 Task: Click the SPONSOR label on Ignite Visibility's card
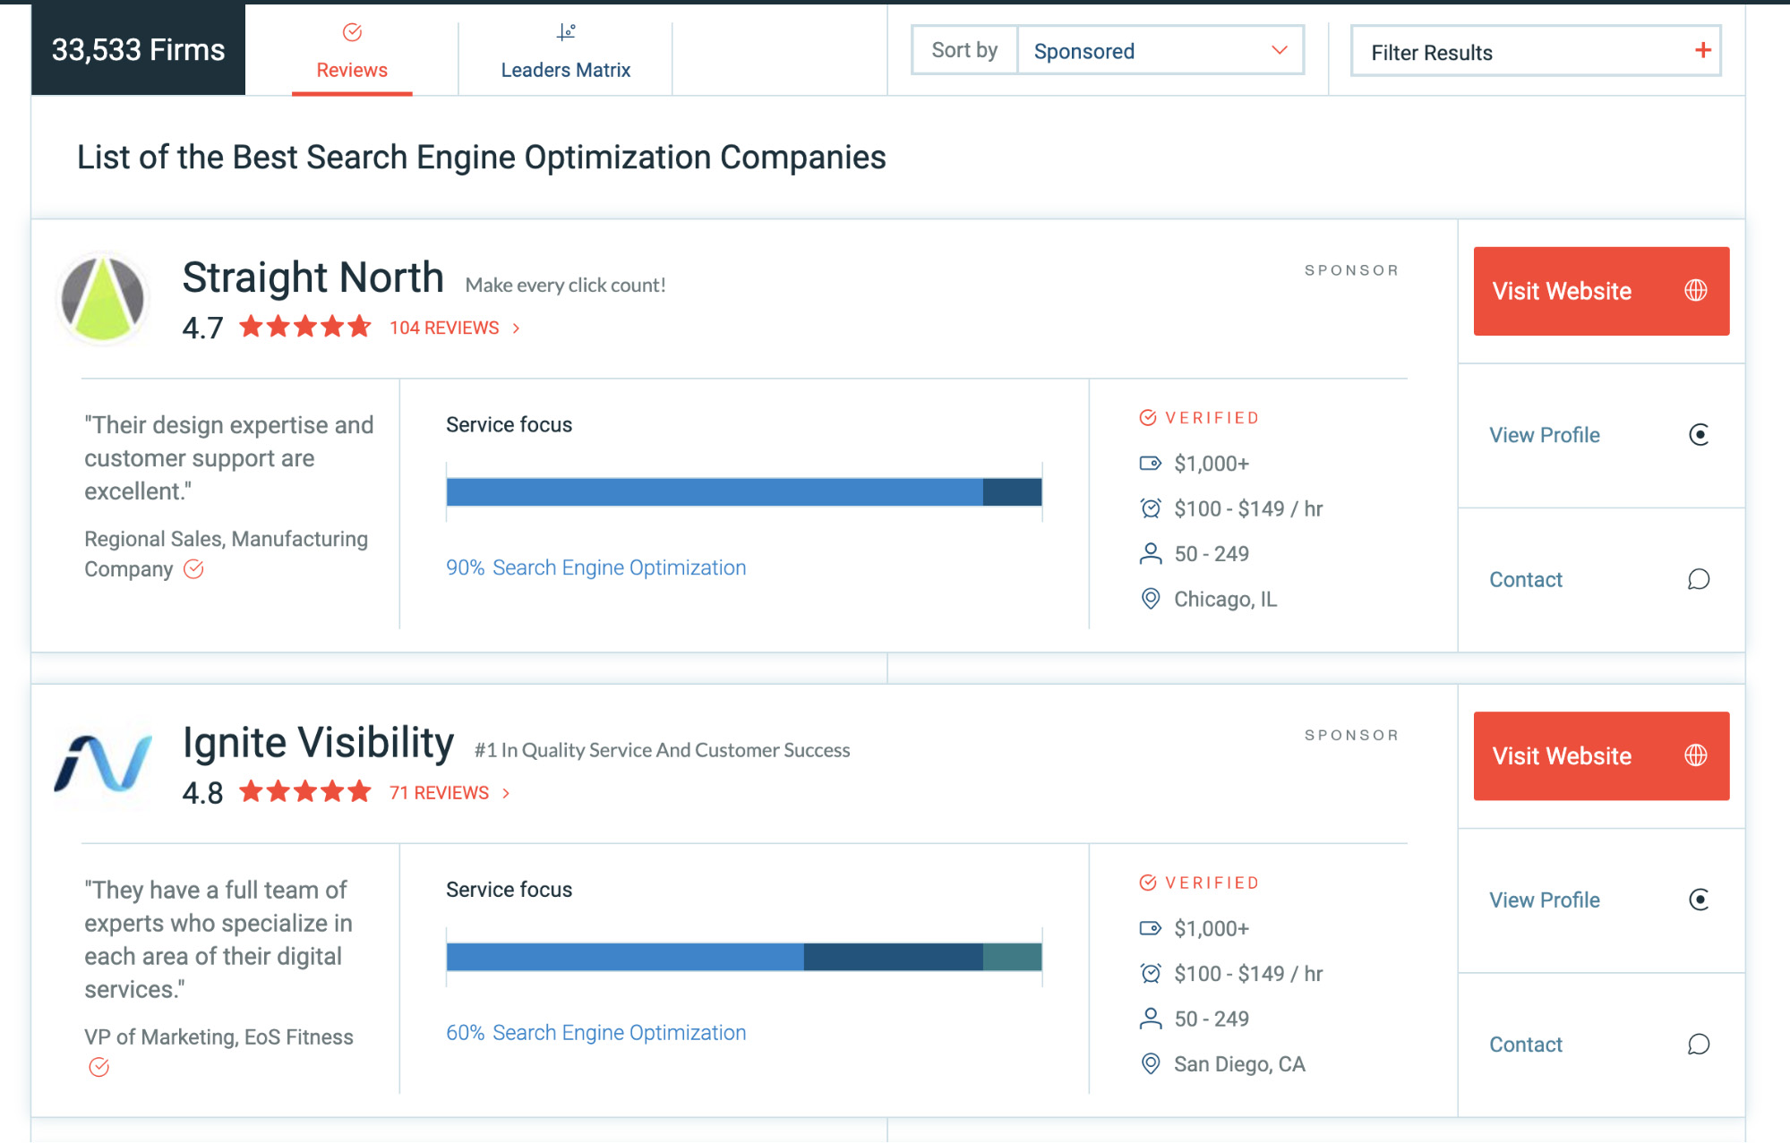point(1351,735)
